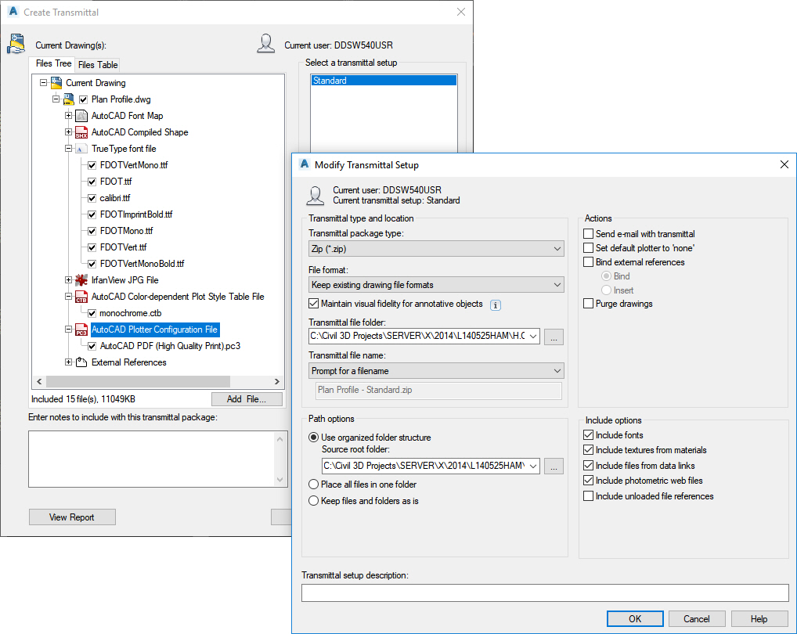
Task: Uncheck monochrome.ctb file
Action: coord(92,313)
